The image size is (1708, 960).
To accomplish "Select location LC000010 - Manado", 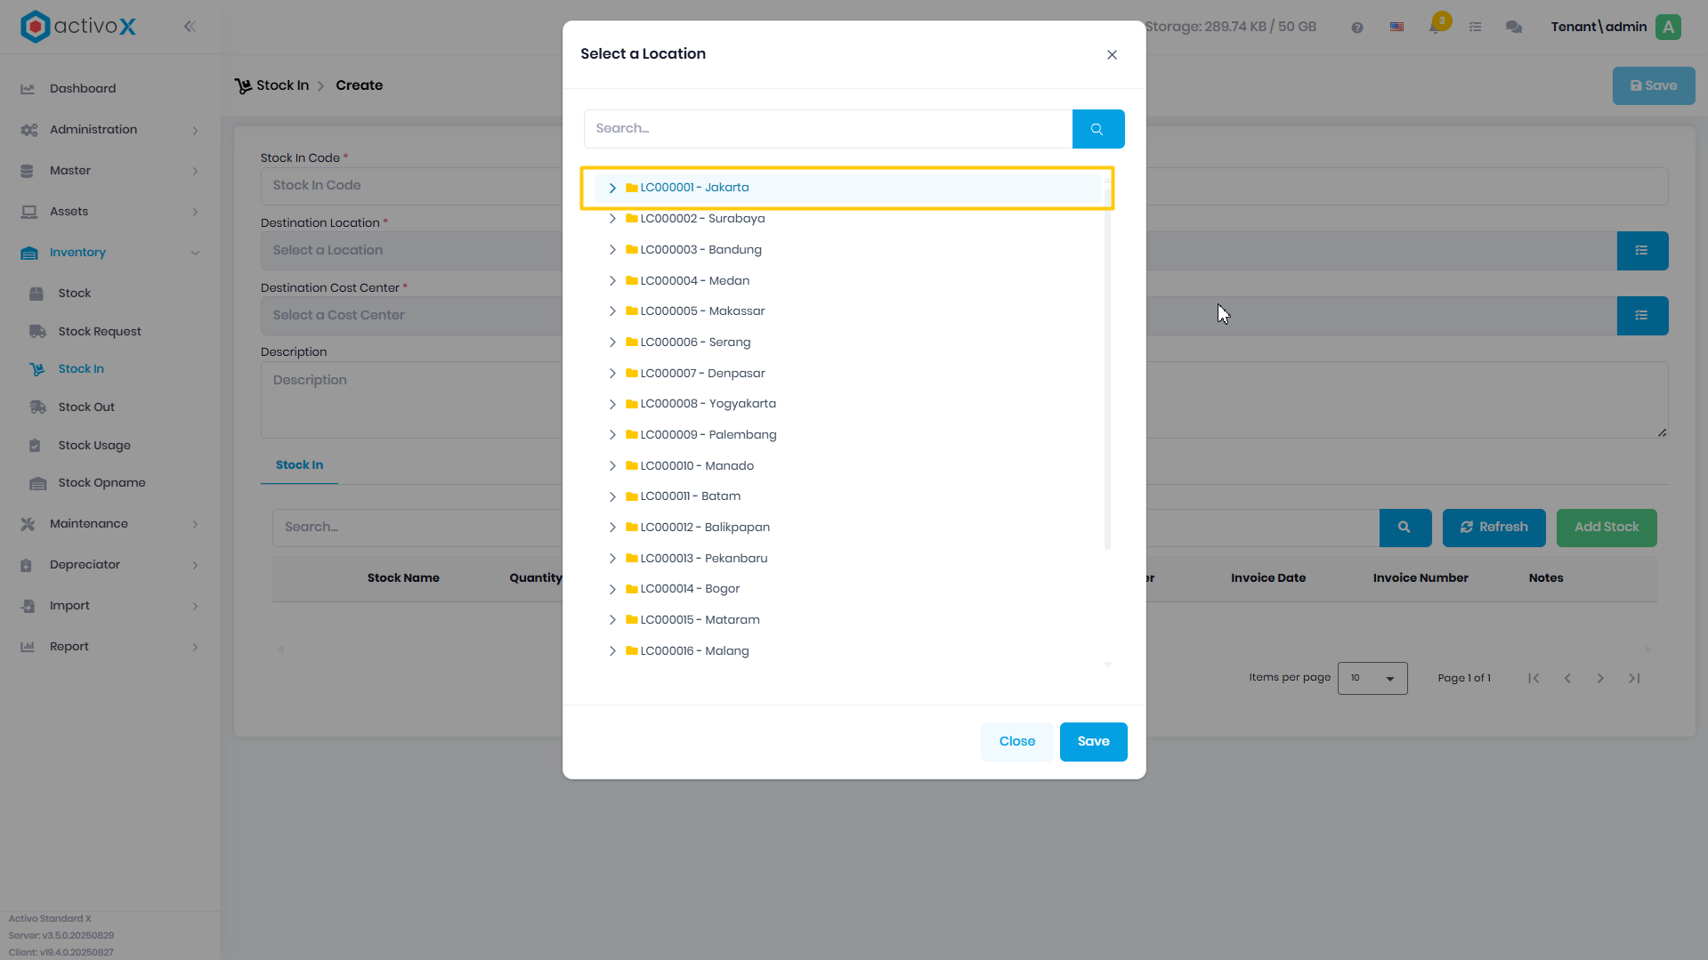I will point(697,466).
